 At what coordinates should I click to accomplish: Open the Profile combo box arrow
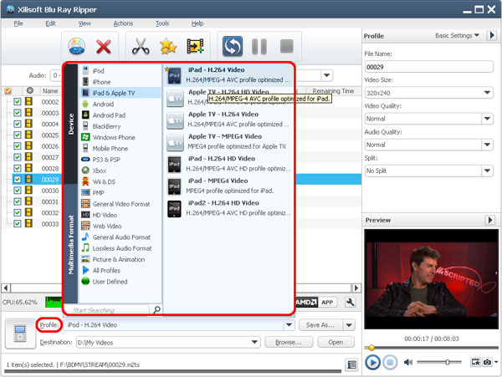point(289,325)
